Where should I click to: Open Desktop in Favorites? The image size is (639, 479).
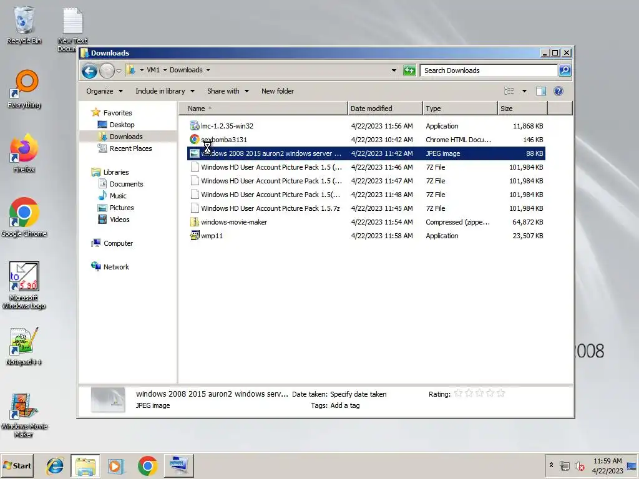[122, 125]
